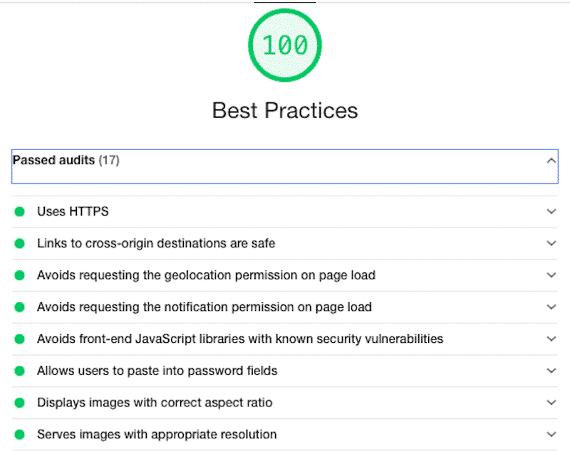Expand the Uses HTTPS audit details
Image resolution: width=570 pixels, height=451 pixels.
(551, 211)
